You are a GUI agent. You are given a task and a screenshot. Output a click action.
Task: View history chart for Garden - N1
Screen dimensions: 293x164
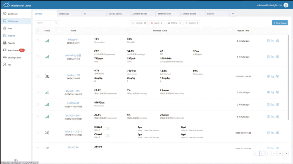[x=273, y=76]
